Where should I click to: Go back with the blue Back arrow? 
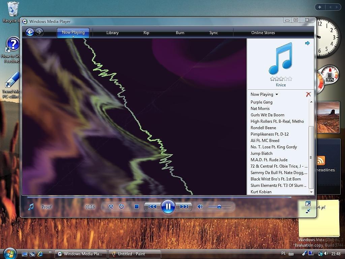(x=30, y=32)
